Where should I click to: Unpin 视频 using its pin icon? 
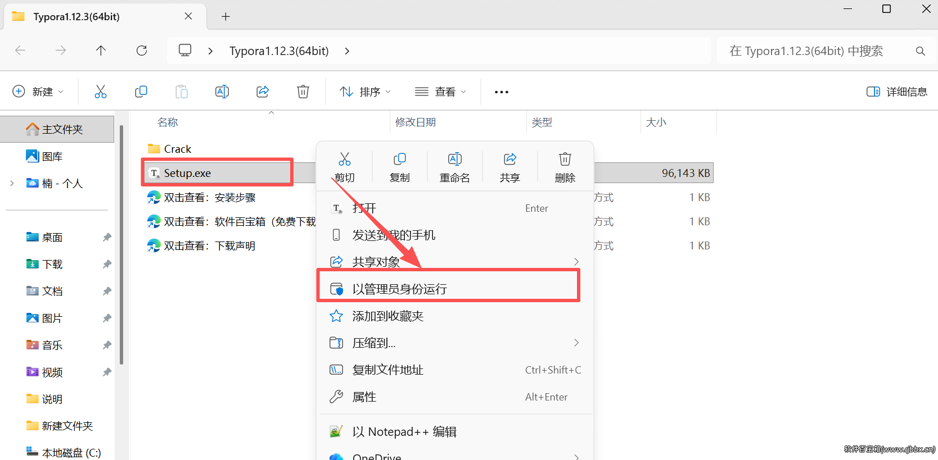click(x=107, y=372)
